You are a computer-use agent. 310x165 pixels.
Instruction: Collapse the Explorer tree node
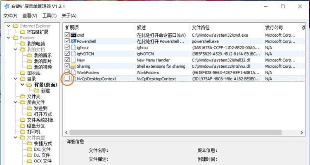click(x=8, y=38)
